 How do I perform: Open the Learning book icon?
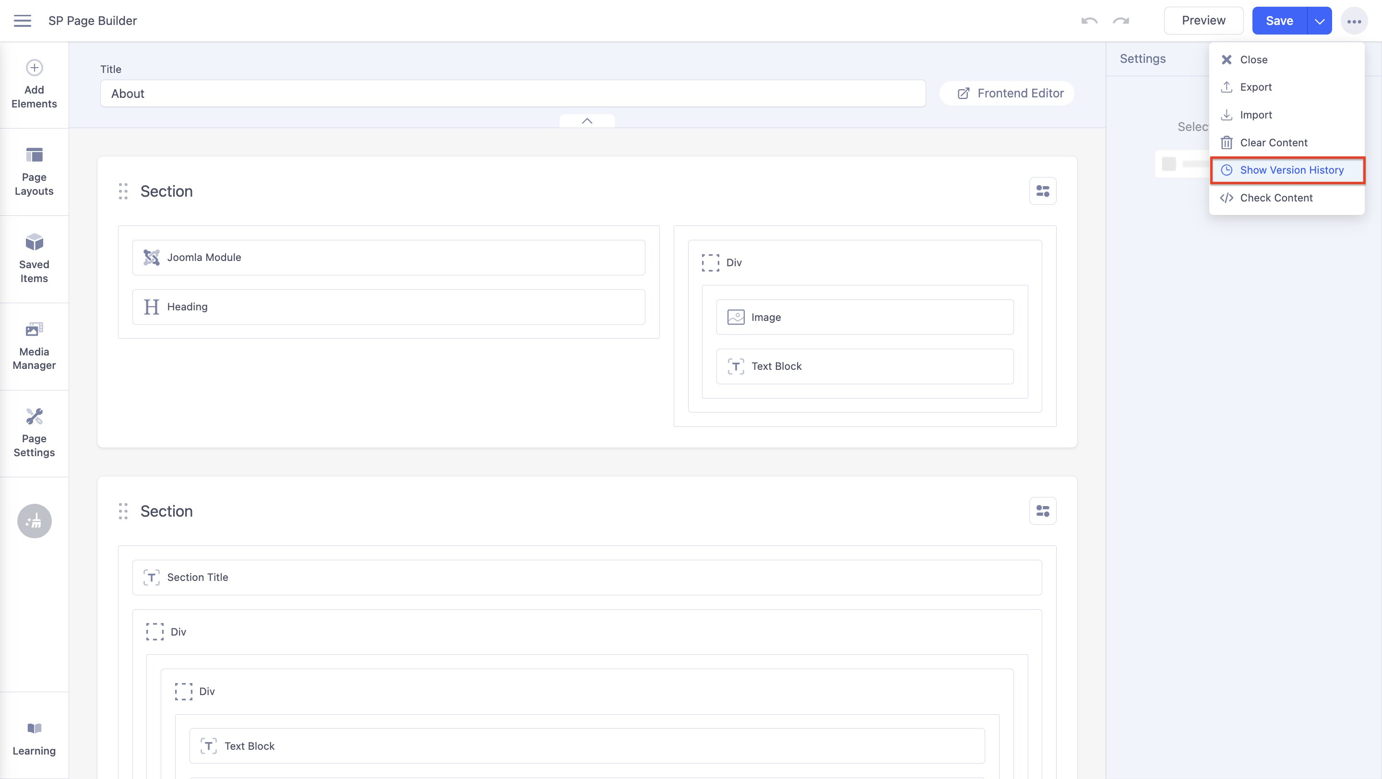(35, 728)
